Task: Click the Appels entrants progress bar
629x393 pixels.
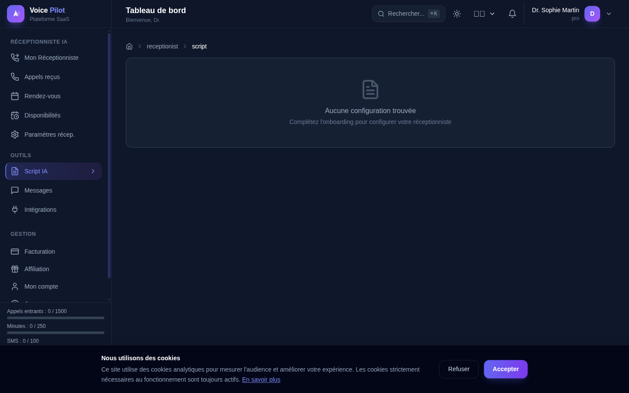Action: point(55,318)
